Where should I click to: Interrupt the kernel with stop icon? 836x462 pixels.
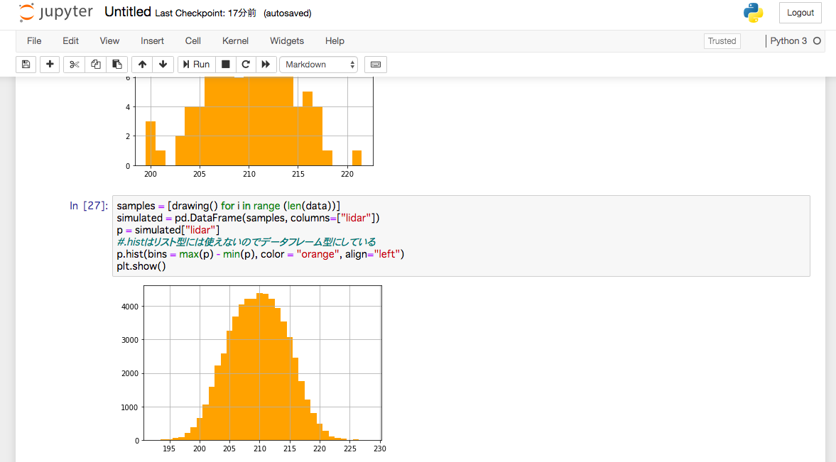226,65
